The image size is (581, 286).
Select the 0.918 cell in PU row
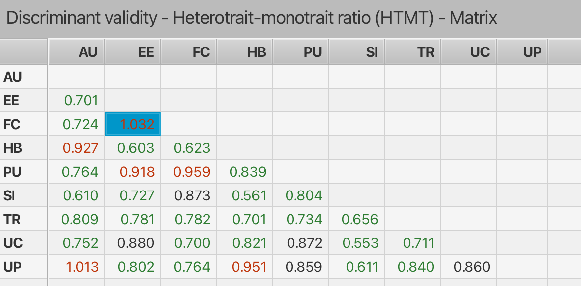[137, 172]
